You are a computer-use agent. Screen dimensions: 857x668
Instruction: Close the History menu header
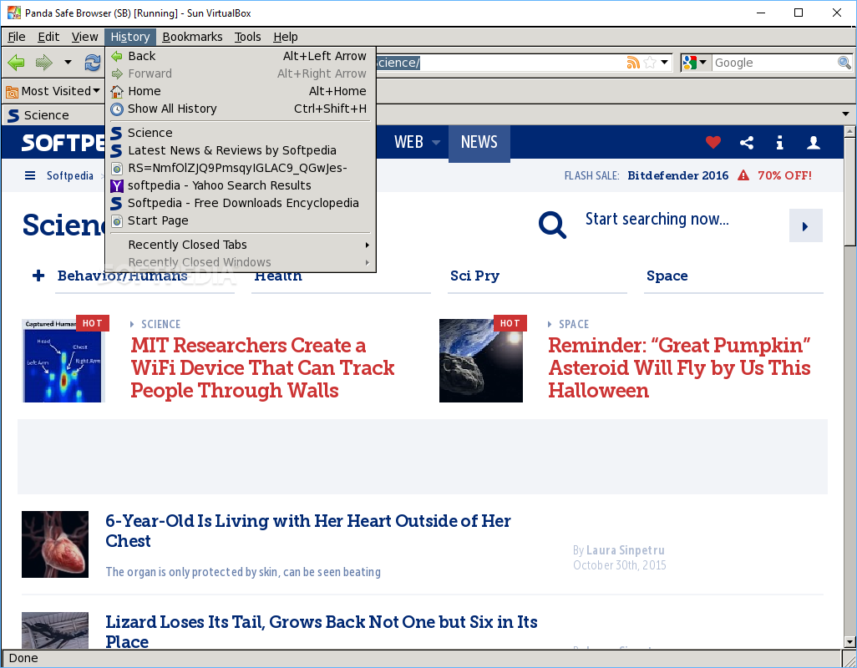[x=130, y=37]
